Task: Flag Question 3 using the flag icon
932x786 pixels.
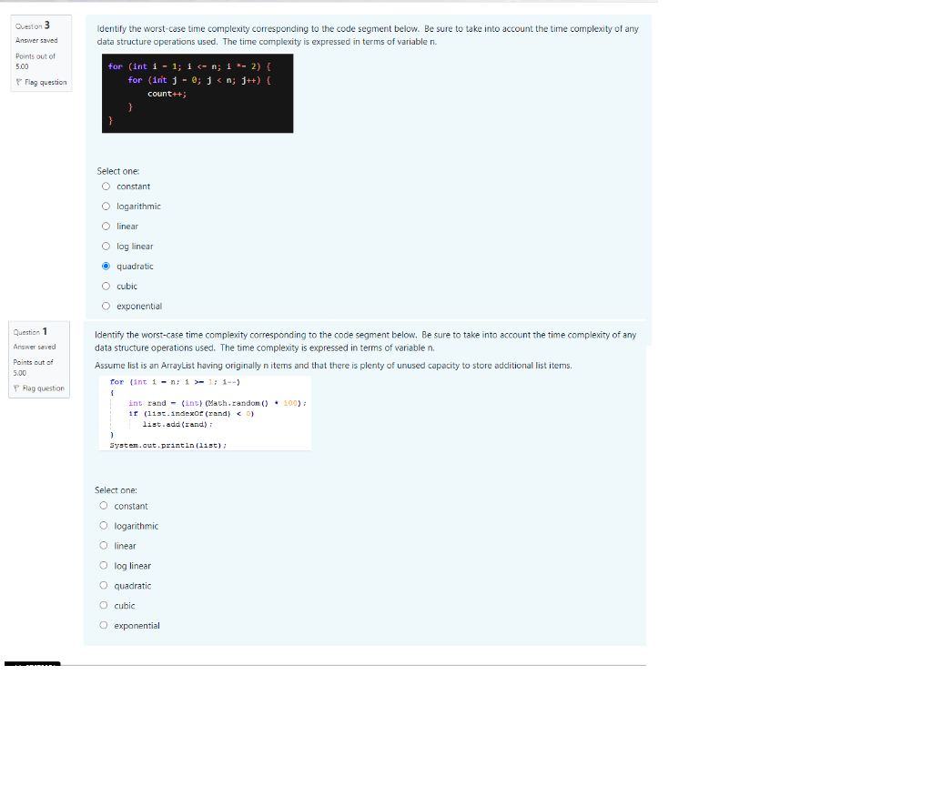Action: coord(17,82)
